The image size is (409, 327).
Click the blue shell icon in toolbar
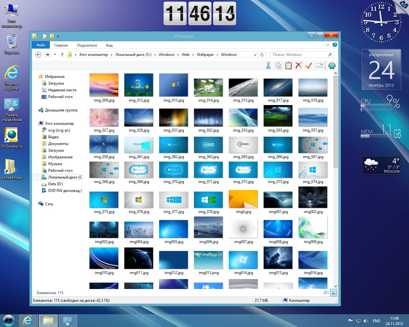click(x=332, y=66)
